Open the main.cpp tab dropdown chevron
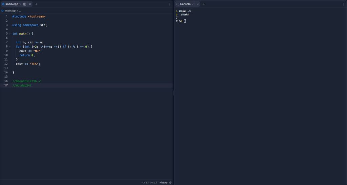 click(20, 4)
